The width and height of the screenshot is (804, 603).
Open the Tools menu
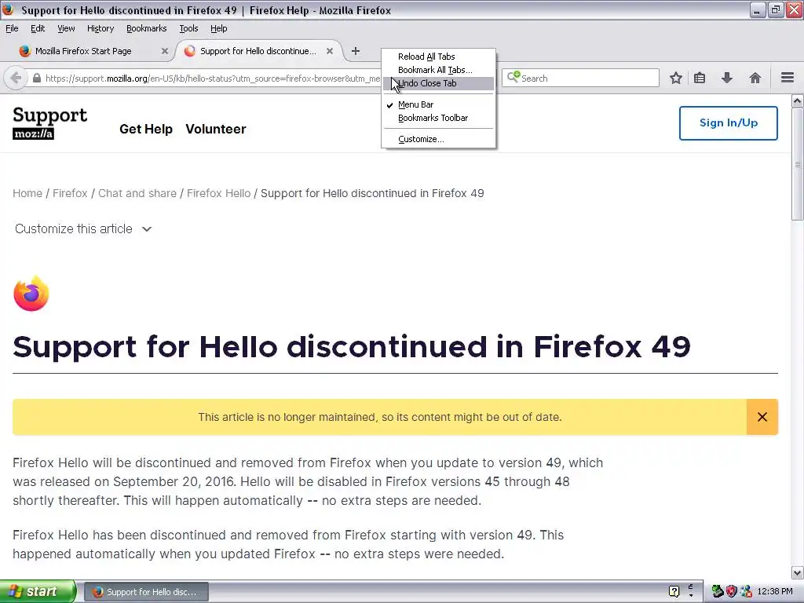pyautogui.click(x=188, y=28)
